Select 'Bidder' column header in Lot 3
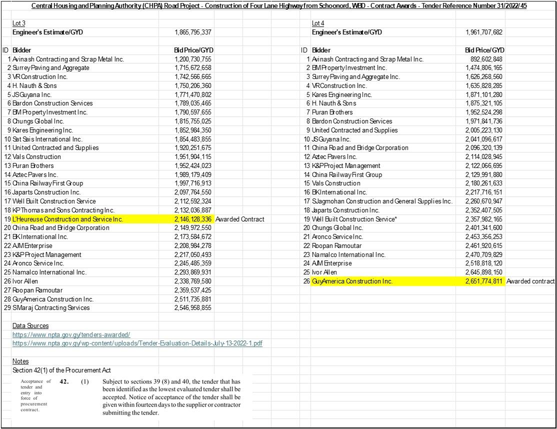The height and width of the screenshot is (429, 557). click(x=21, y=50)
